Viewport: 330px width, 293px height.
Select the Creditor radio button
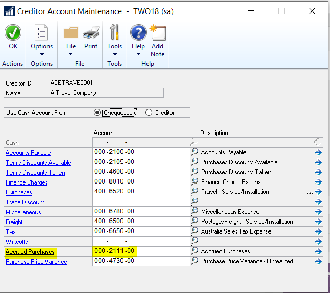click(x=149, y=113)
